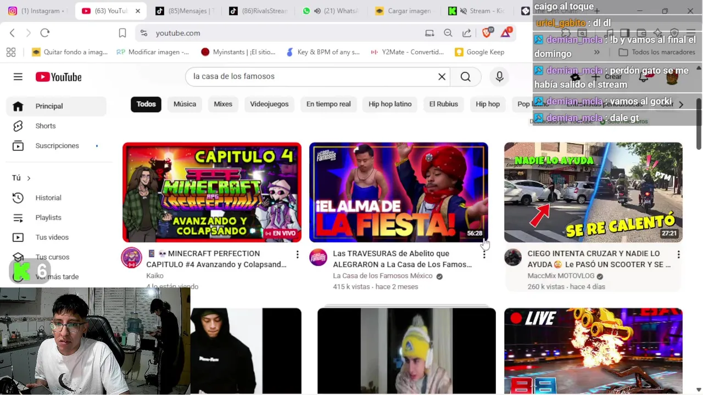Screen dimensions: 703x395
Task: Clear the search box with the X
Action: tap(442, 77)
